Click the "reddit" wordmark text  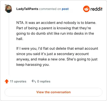[x=96, y=9]
